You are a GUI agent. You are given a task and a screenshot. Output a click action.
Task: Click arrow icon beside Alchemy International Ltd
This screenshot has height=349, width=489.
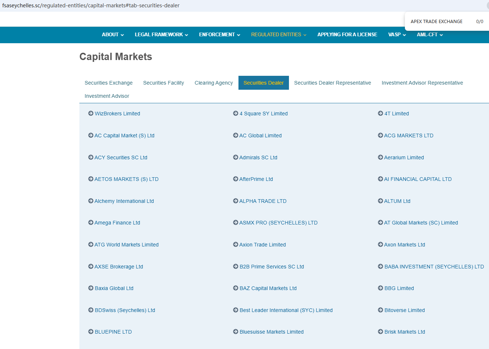[x=91, y=201]
